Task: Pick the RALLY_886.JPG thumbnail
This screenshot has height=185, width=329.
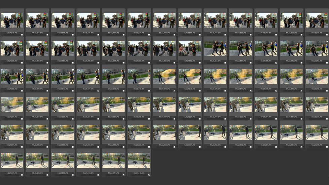Action: point(139,105)
